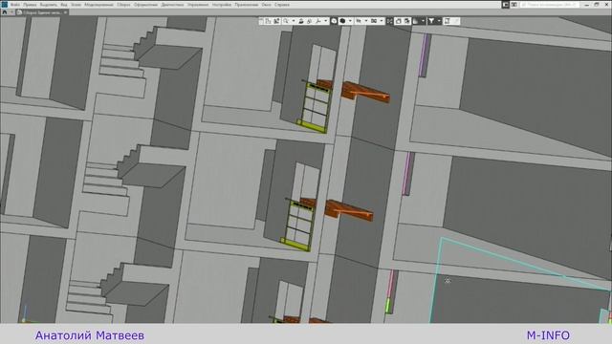Click the first icon of the view toolbar
This screenshot has height=344, width=612.
coord(260,21)
